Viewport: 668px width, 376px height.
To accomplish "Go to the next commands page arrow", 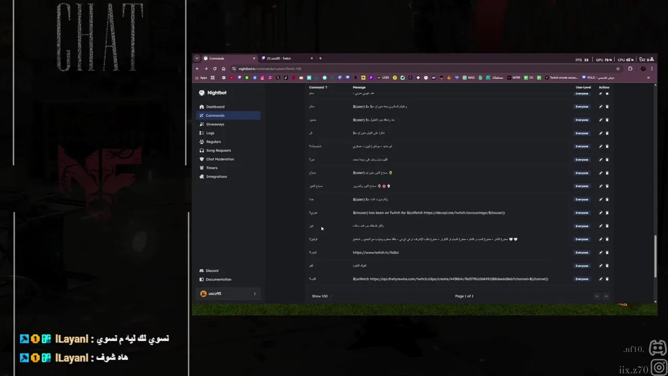I will click(x=606, y=296).
